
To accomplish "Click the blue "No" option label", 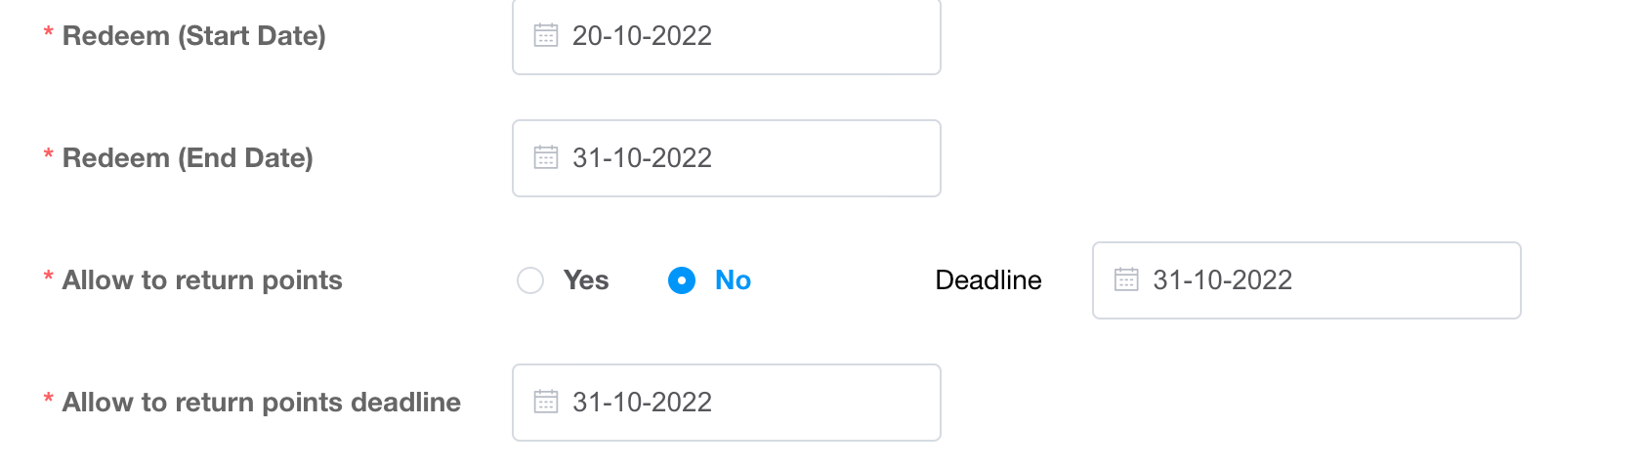I will pos(733,280).
